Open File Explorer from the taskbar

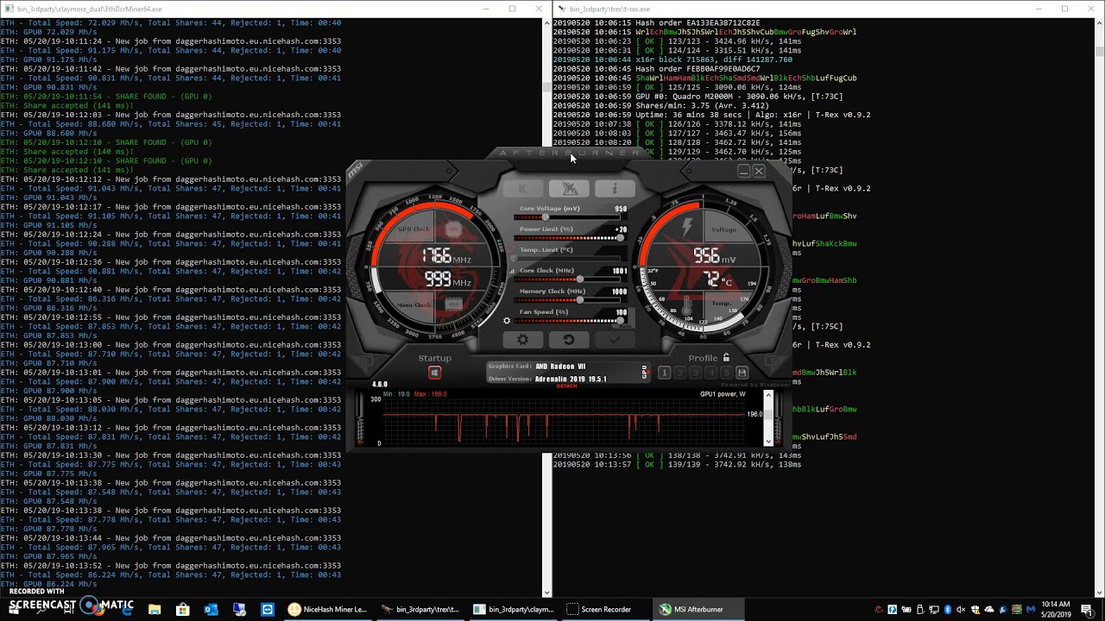point(155,609)
